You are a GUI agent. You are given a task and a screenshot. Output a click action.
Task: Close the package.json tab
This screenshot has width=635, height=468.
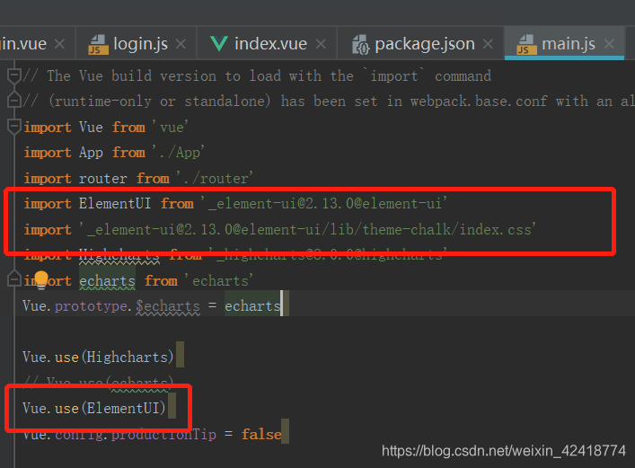pos(488,44)
